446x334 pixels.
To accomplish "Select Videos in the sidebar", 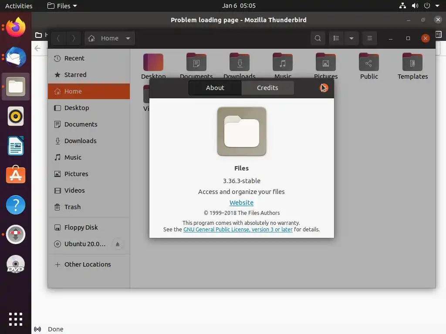I will [89, 190].
